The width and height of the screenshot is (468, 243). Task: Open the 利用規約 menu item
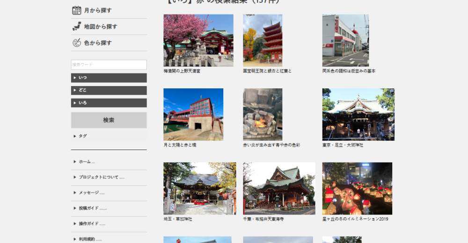90,239
